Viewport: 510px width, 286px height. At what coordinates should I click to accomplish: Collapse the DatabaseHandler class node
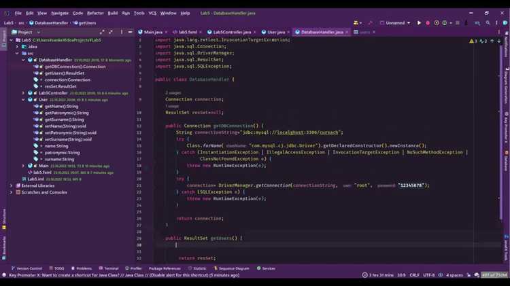point(23,60)
